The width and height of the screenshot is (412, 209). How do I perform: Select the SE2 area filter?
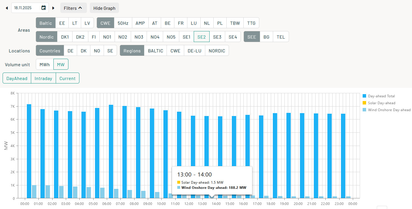coord(202,37)
